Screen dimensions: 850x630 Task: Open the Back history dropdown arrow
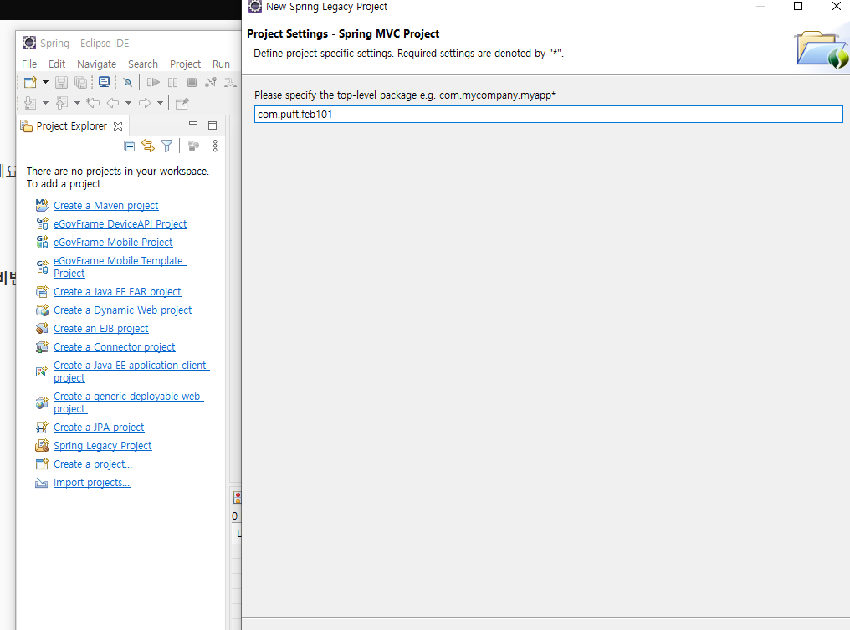tap(129, 103)
